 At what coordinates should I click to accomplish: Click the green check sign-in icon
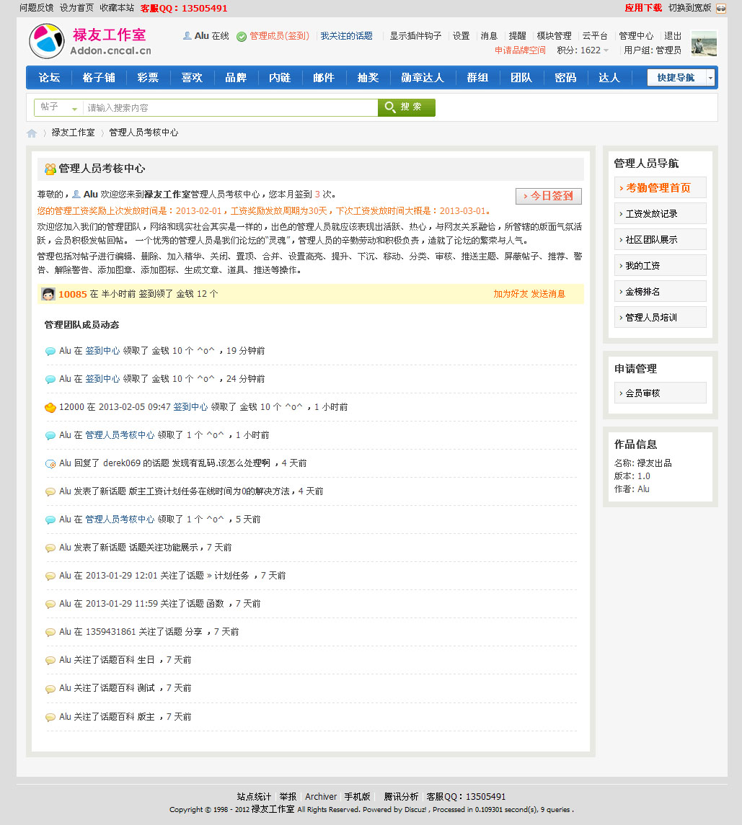[242, 36]
